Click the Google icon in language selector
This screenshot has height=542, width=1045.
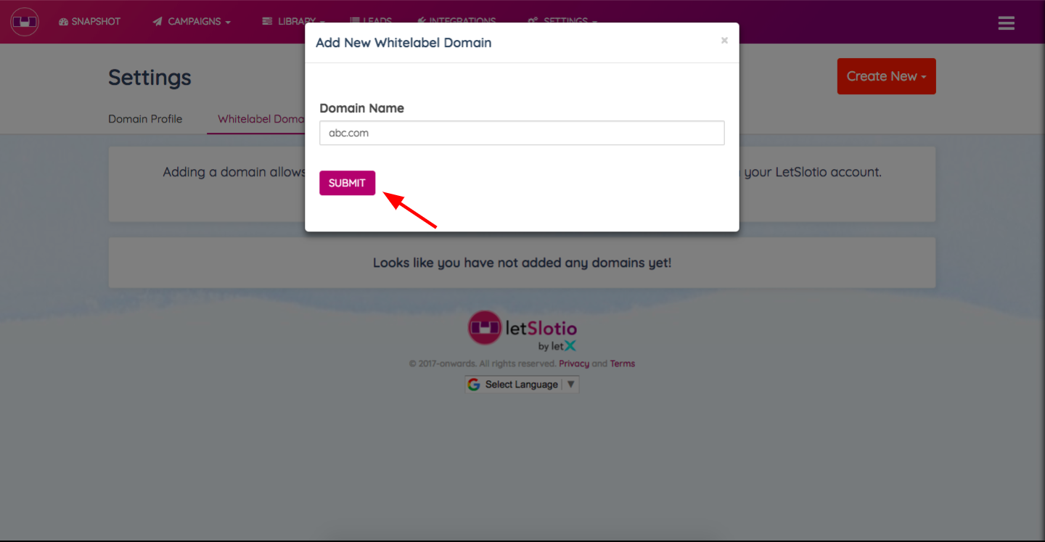[x=474, y=385]
